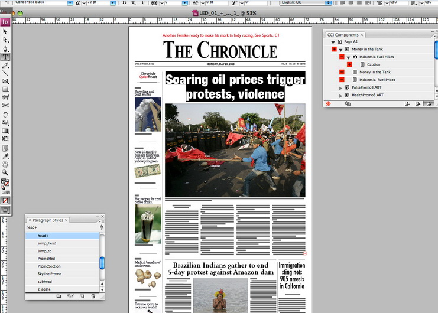Viewport: 438px width, 313px height.
Task: Open the font style Condensed Black dropdown
Action: (x=70, y=3)
